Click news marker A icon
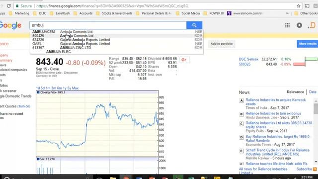The image size is (318, 179). tap(241, 100)
